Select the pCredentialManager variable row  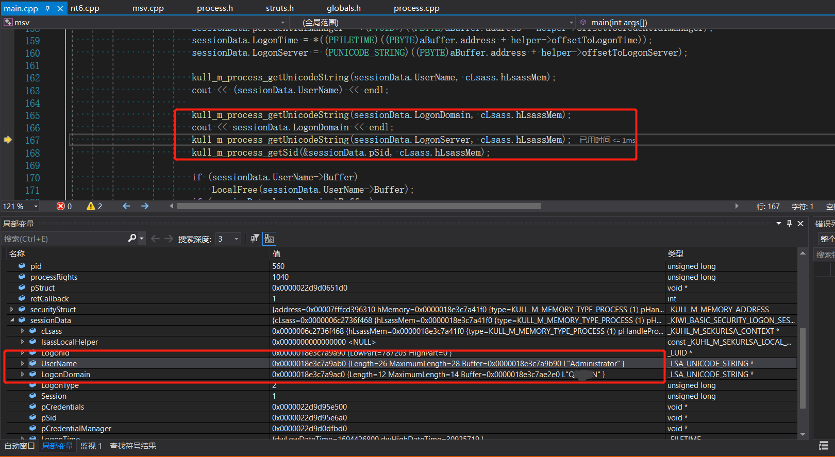coord(402,428)
